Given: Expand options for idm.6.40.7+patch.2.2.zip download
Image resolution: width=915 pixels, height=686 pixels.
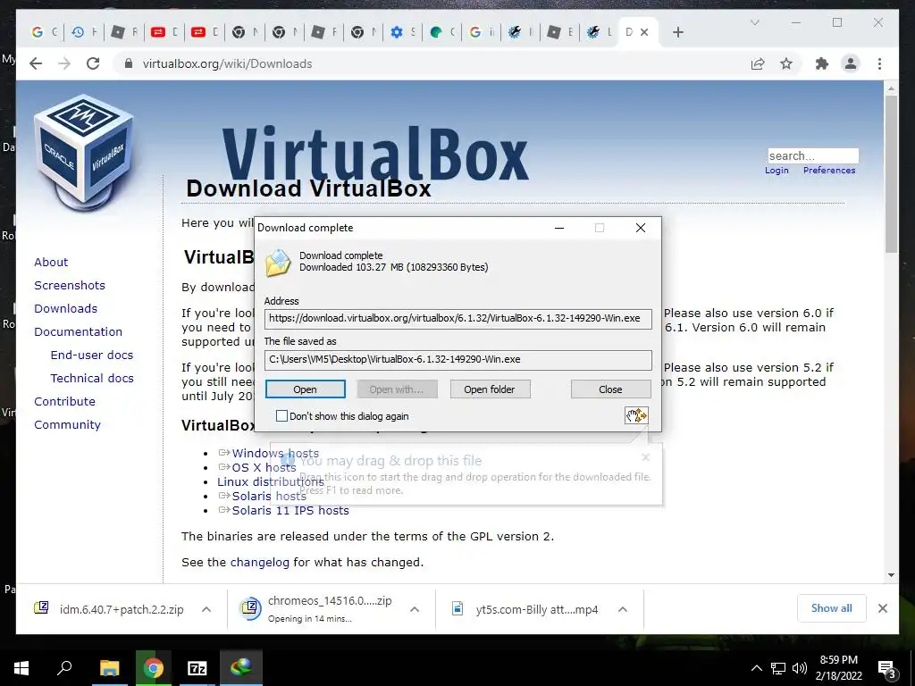Looking at the screenshot, I should pos(206,609).
